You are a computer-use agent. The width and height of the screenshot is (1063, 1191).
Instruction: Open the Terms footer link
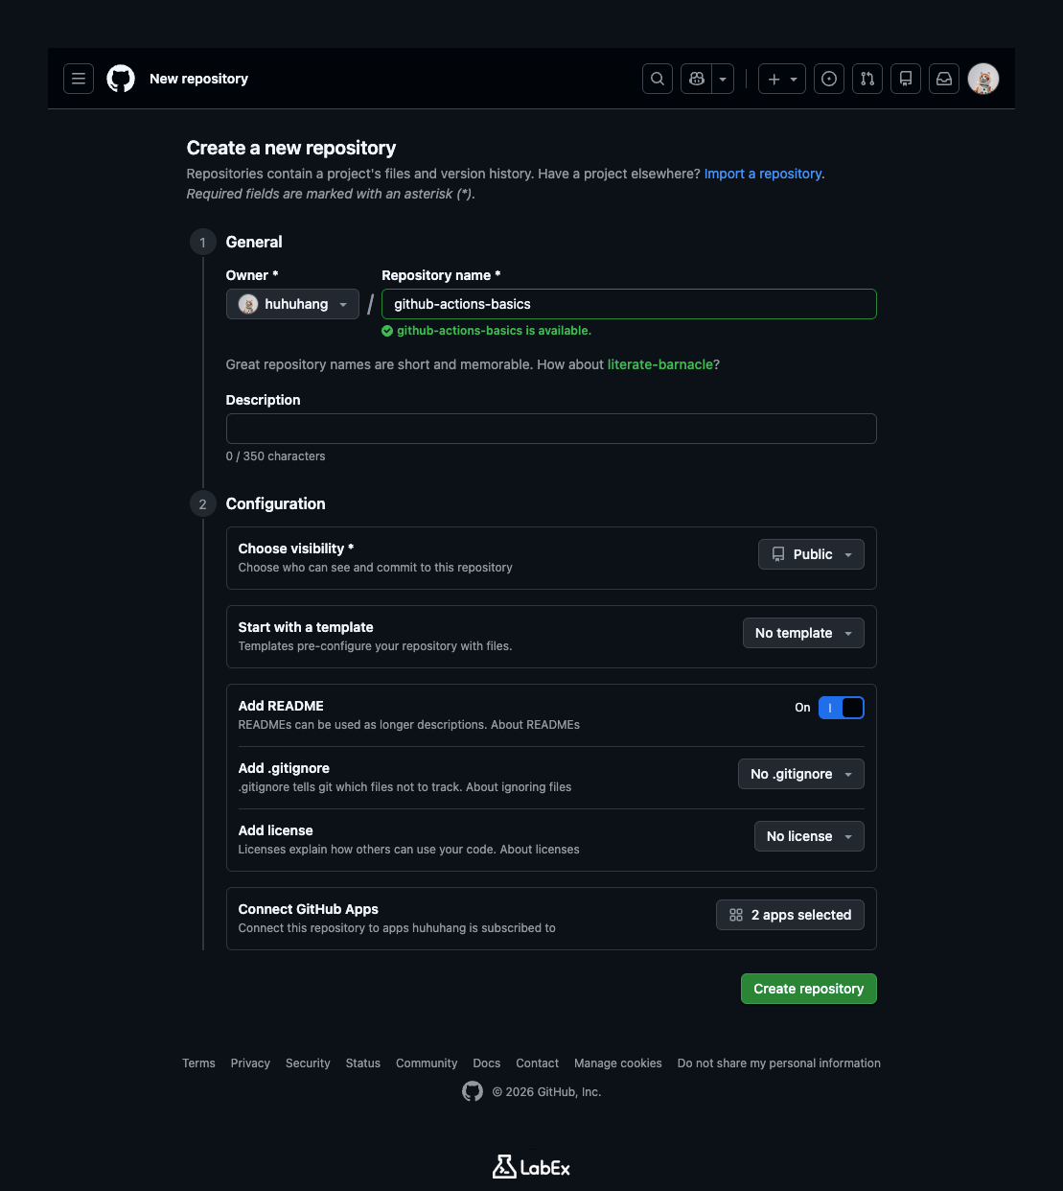point(198,1063)
